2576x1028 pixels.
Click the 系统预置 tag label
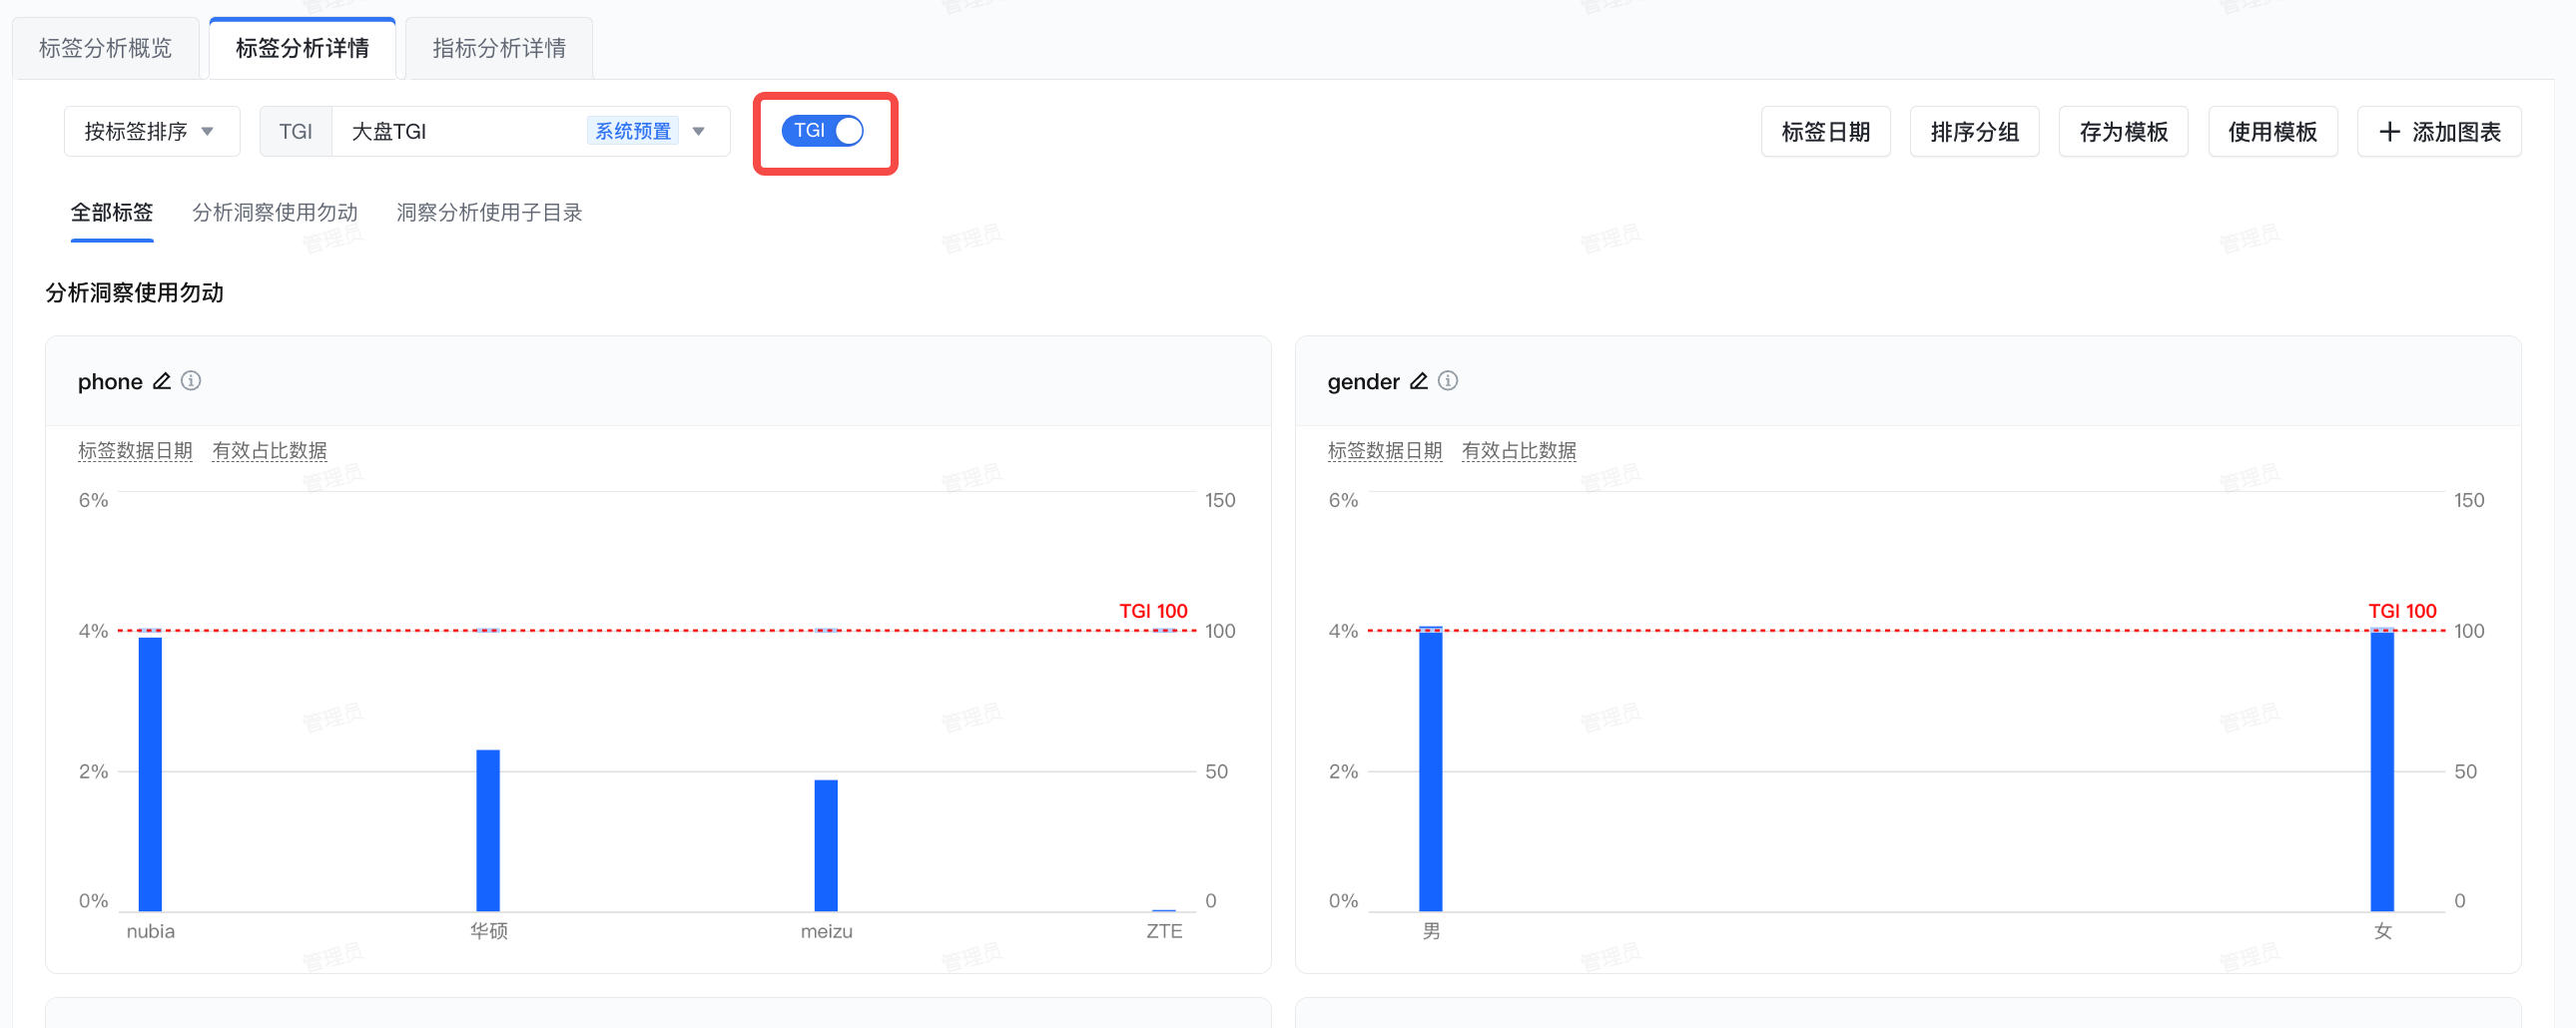coord(632,131)
